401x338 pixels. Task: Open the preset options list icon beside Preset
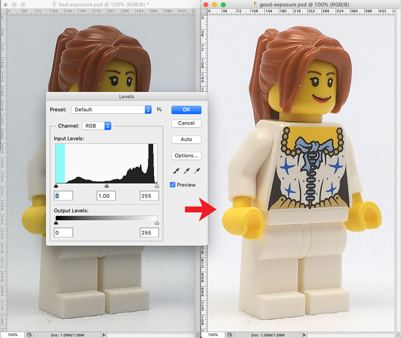[160, 109]
